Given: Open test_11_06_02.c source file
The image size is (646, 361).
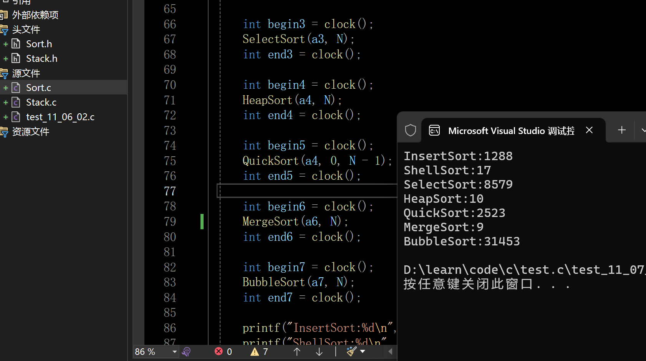Looking at the screenshot, I should [60, 117].
